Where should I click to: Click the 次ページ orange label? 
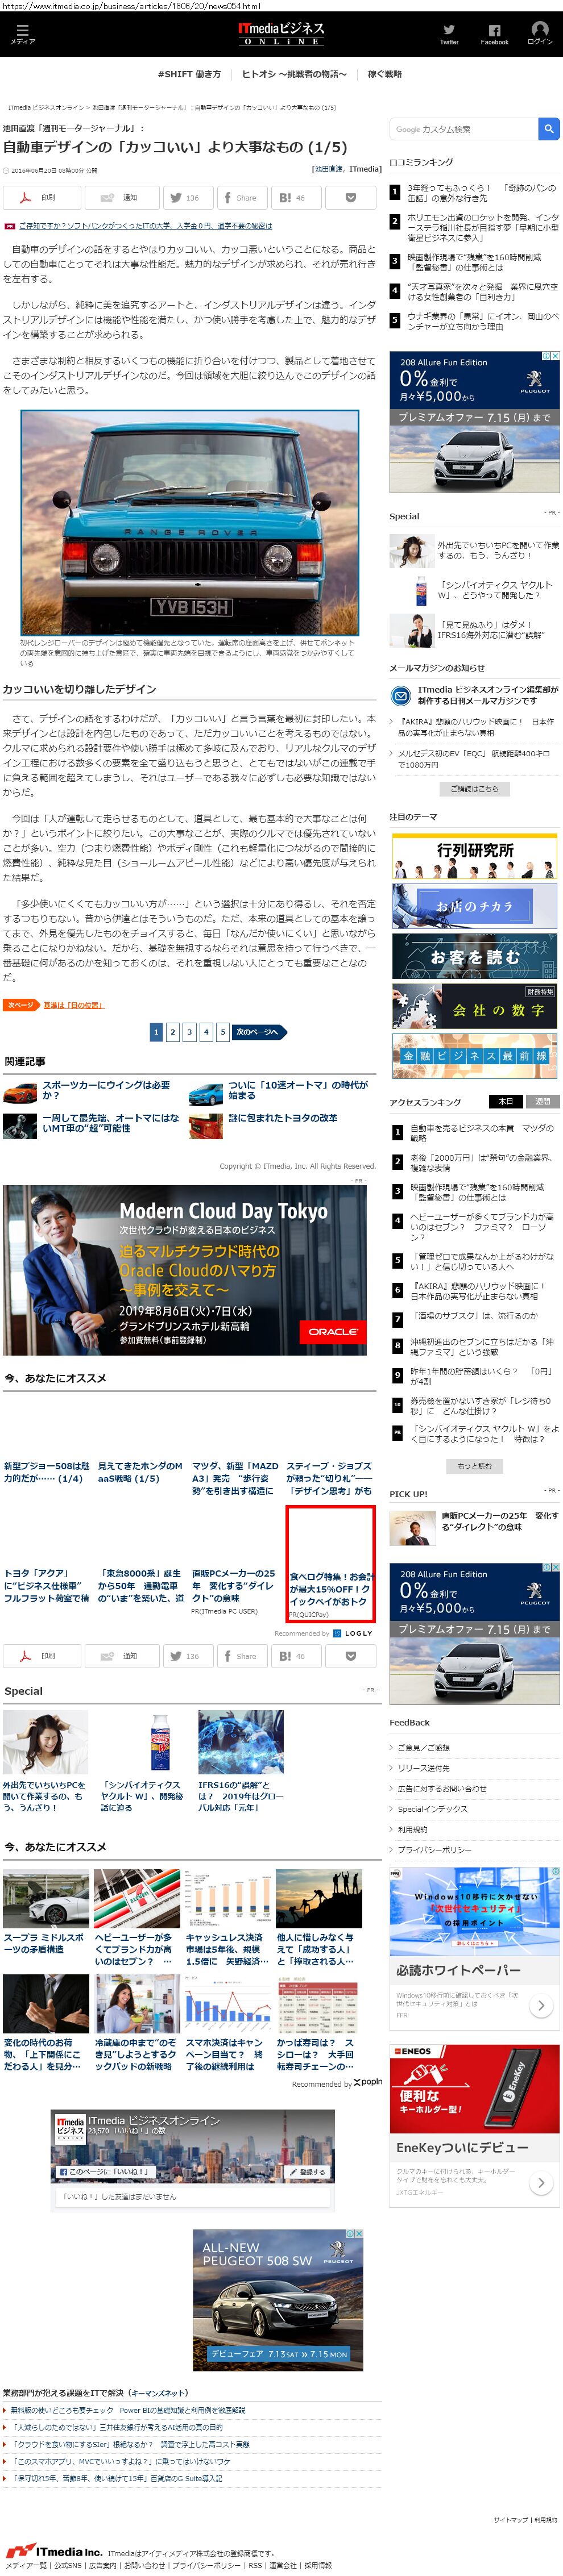pyautogui.click(x=20, y=1004)
